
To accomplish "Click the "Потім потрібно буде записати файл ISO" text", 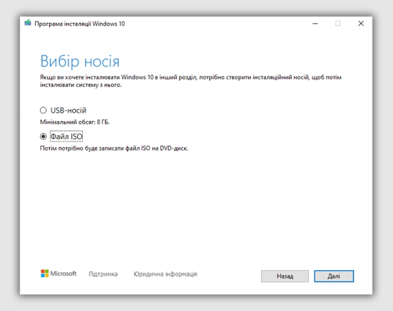I will coord(95,148).
